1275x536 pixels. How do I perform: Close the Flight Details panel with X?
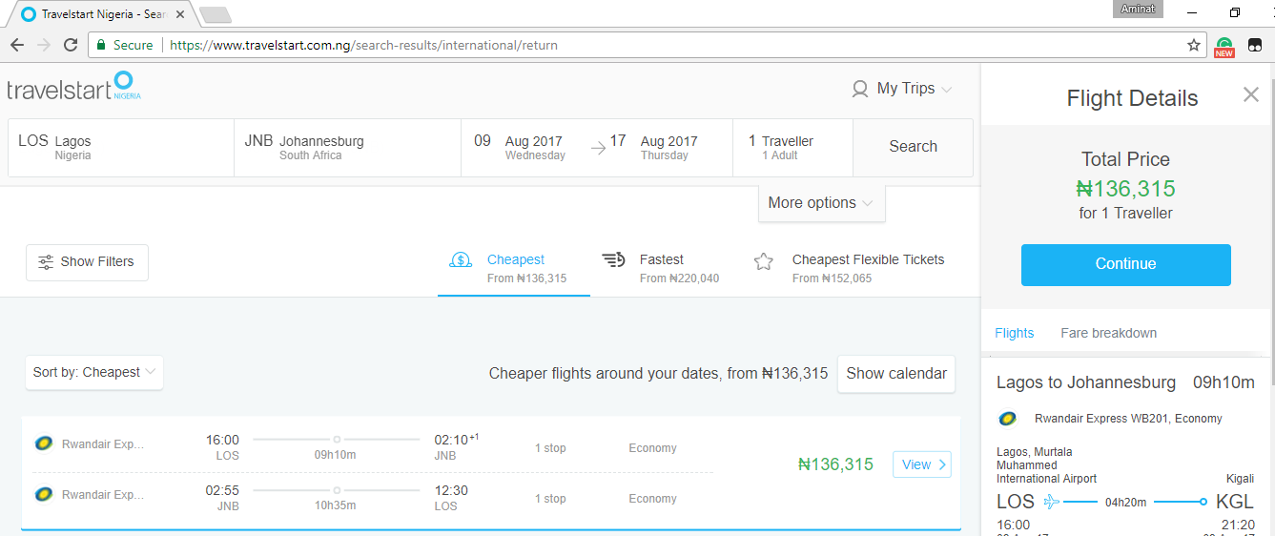click(x=1251, y=94)
